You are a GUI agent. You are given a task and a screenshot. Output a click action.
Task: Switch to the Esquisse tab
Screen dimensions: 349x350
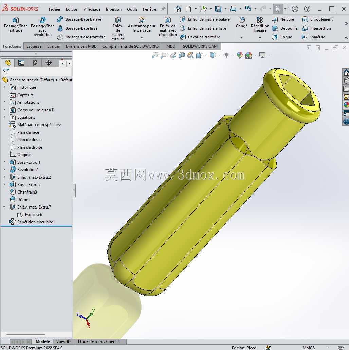click(34, 46)
